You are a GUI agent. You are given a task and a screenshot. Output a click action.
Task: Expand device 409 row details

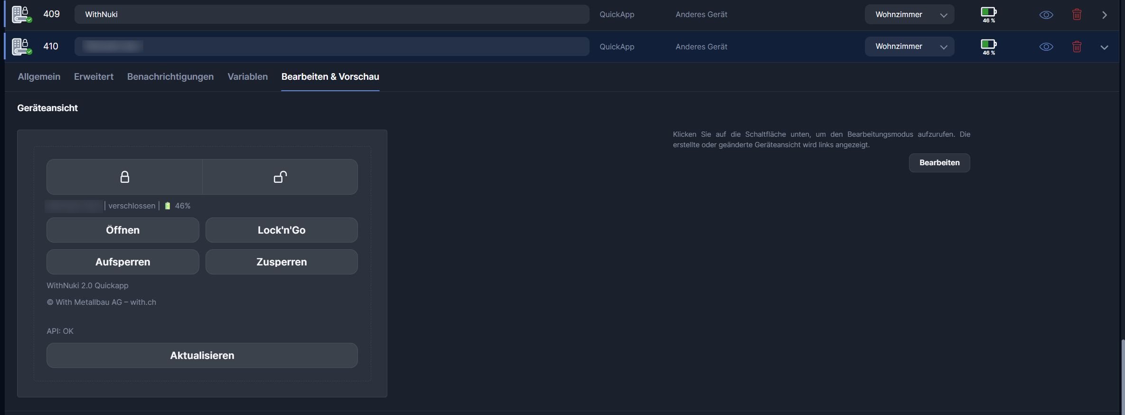pos(1105,15)
